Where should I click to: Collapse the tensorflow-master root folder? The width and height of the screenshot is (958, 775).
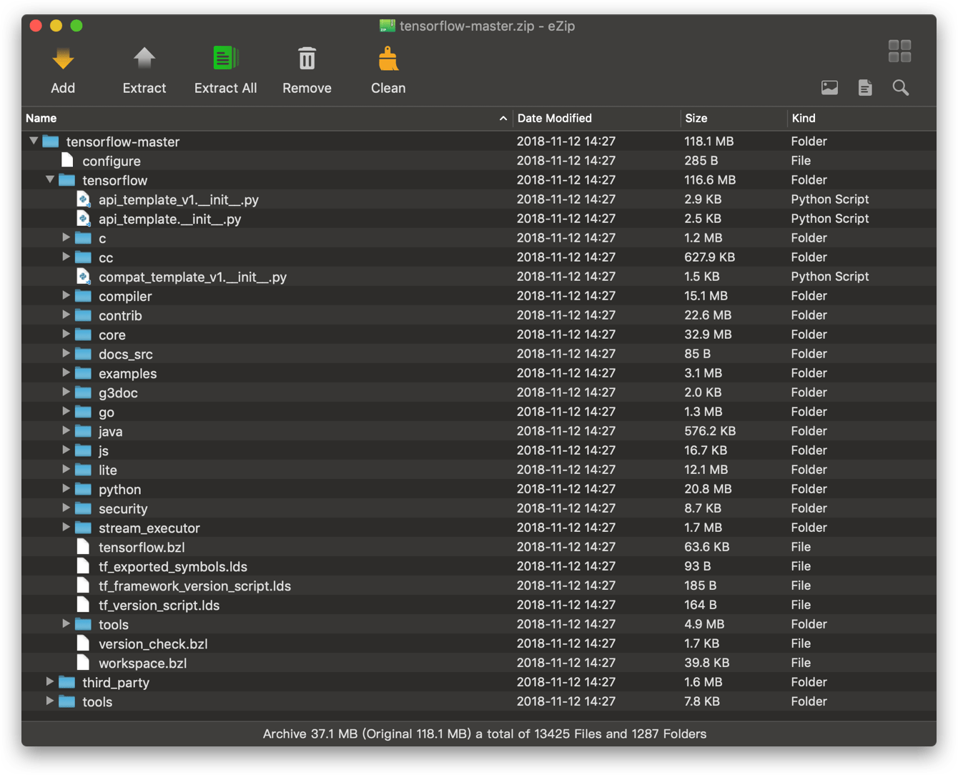point(34,141)
